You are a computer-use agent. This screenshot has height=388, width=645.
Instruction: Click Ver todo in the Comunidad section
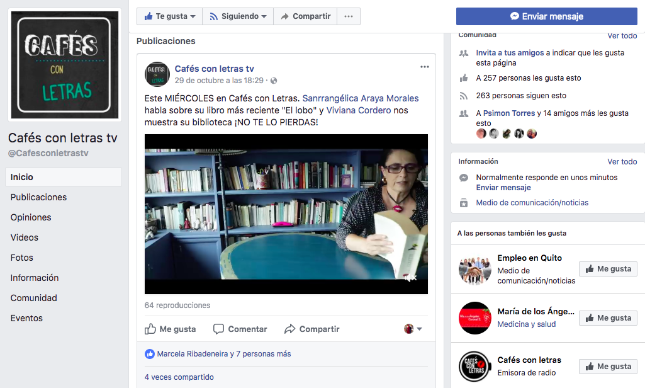click(622, 36)
